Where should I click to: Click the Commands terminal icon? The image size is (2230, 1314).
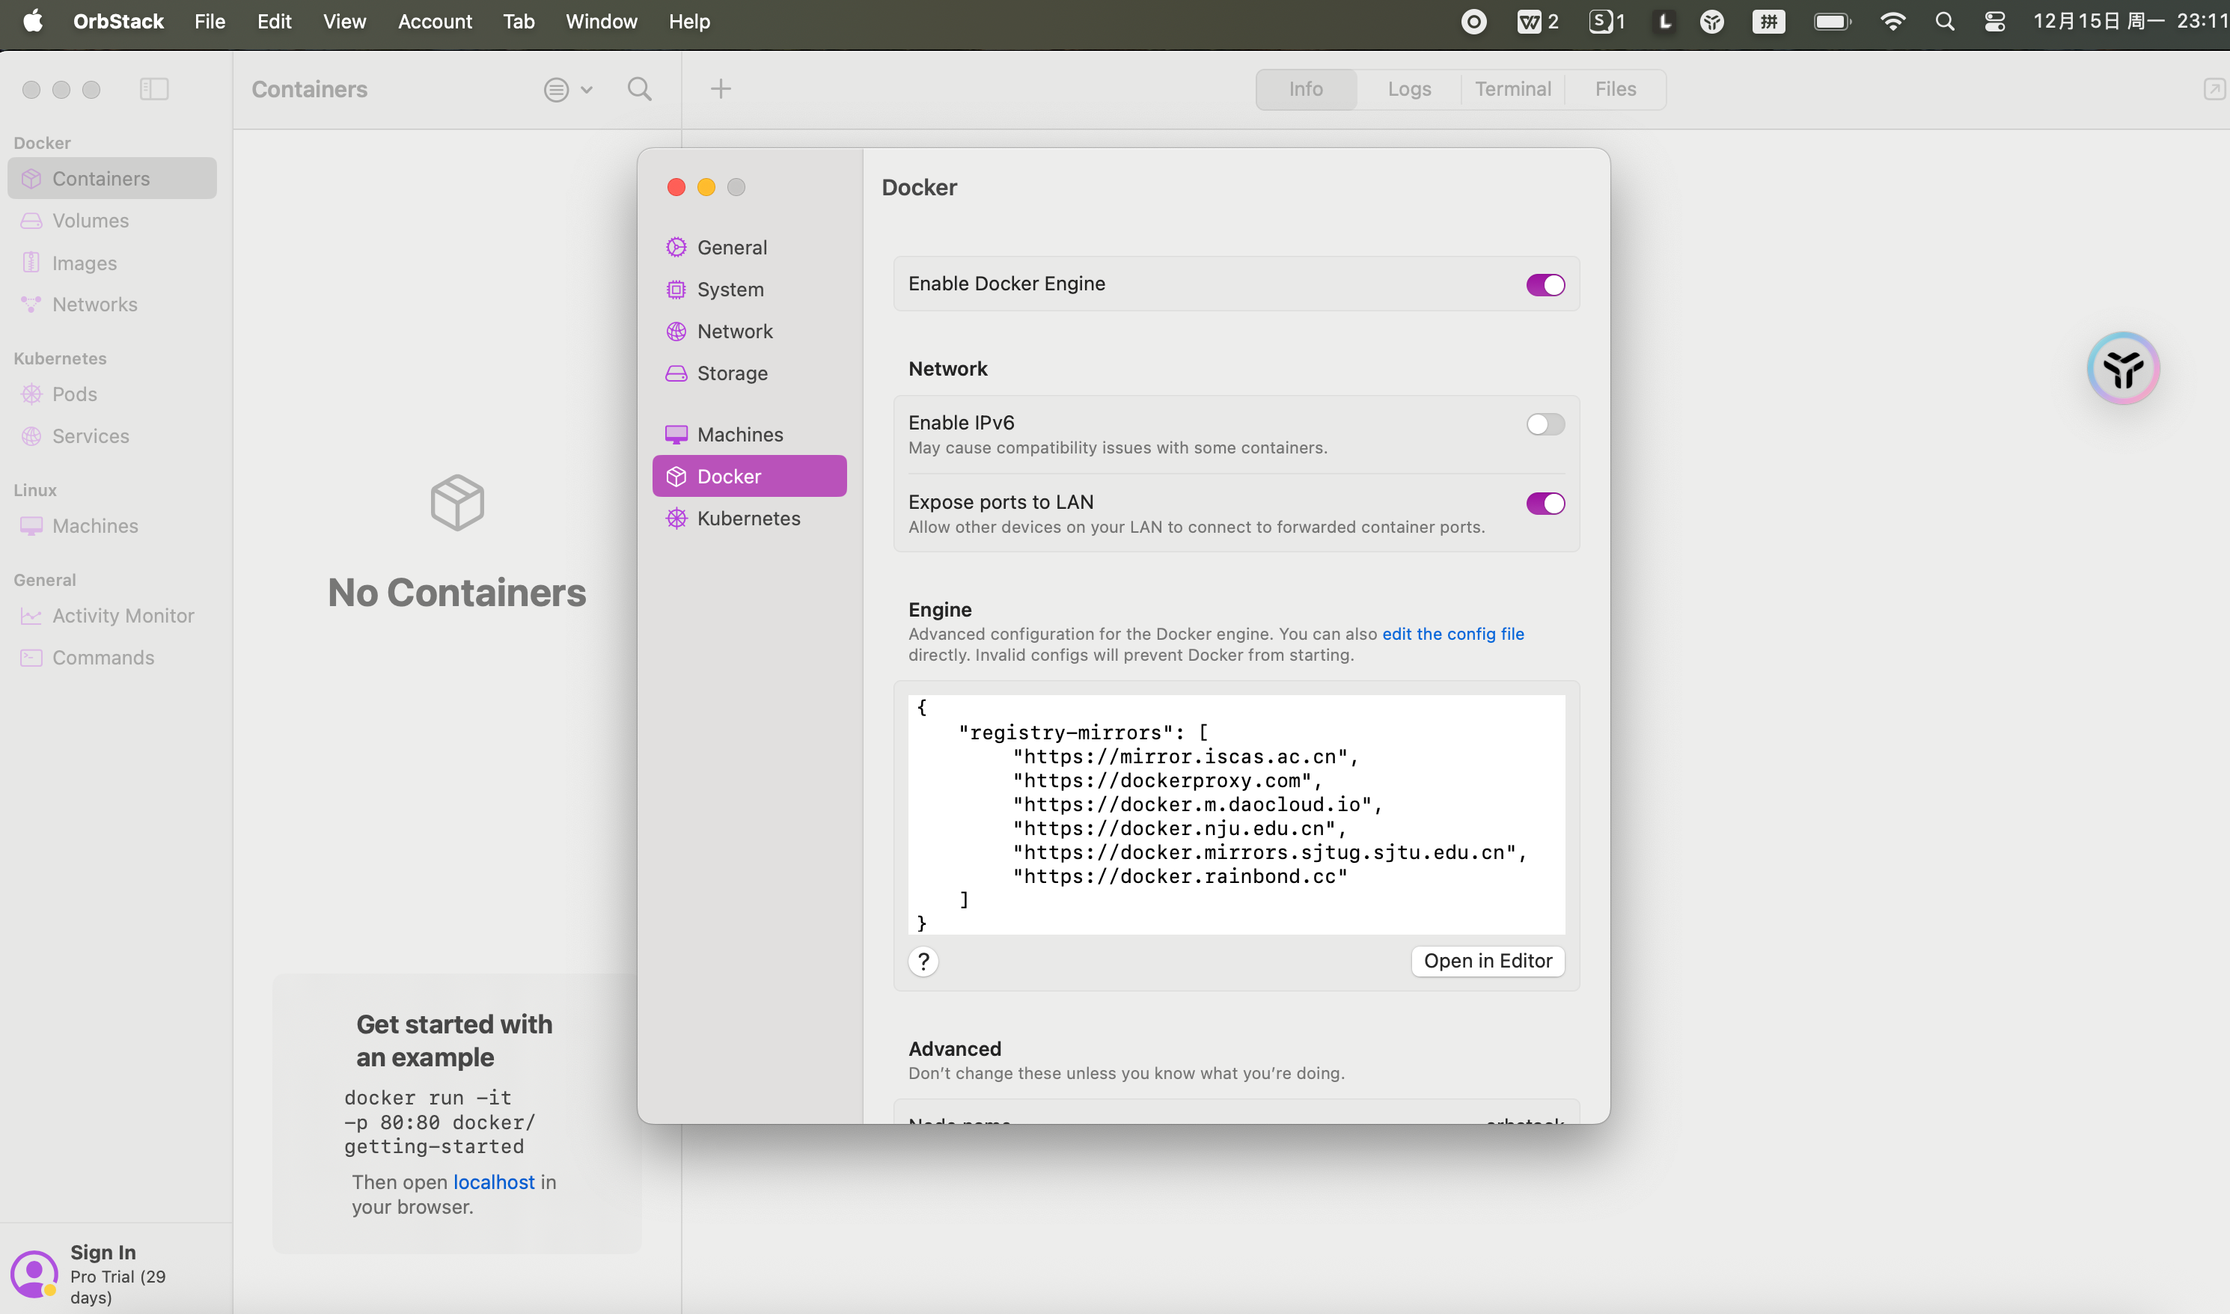pos(31,658)
